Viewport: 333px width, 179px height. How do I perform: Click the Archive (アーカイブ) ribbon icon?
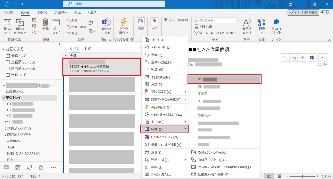tap(56, 23)
